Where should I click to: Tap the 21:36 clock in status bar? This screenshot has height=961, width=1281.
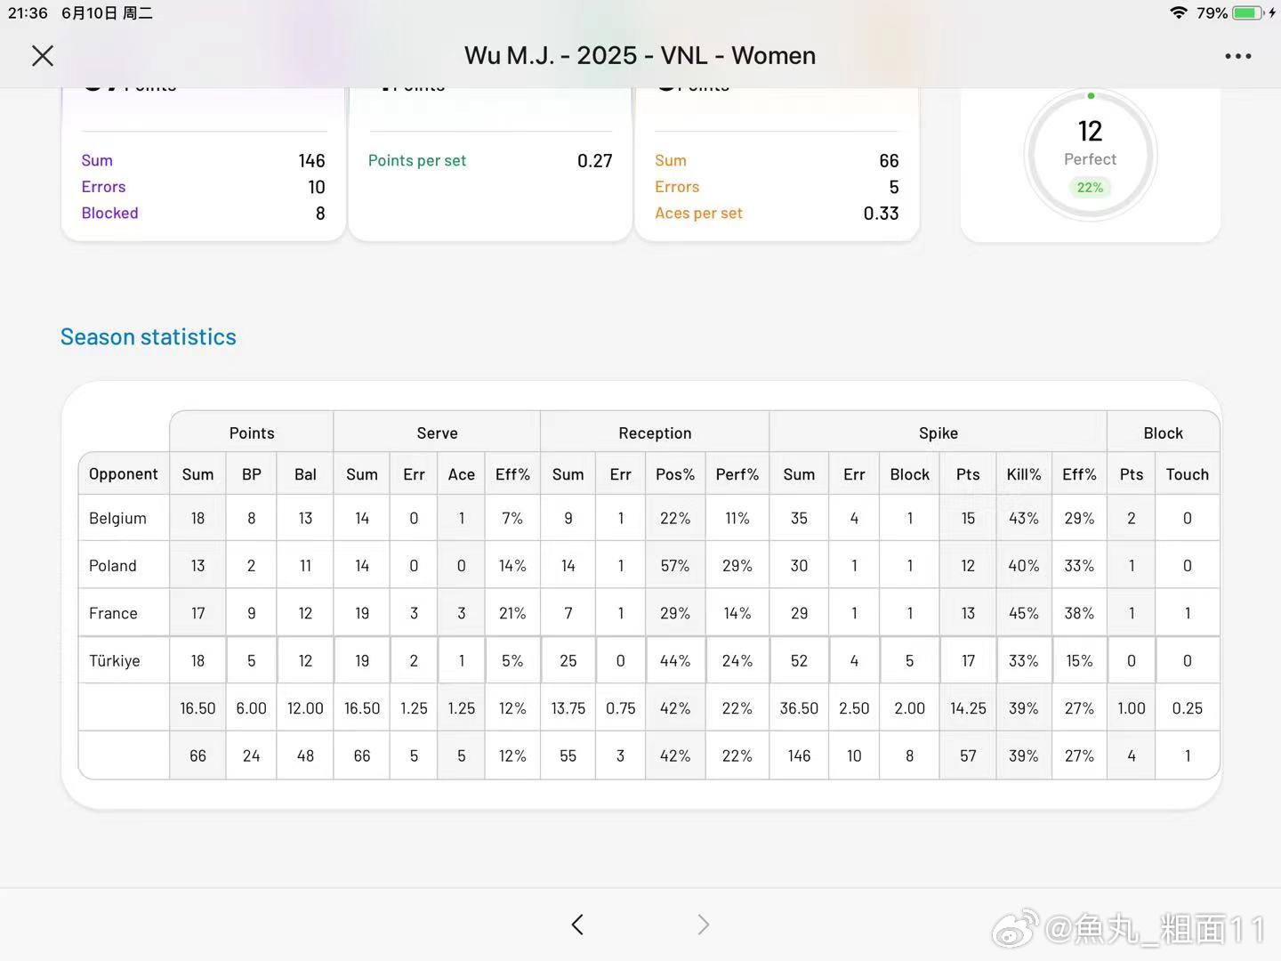point(28,12)
